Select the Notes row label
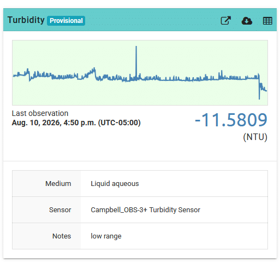The image size is (280, 262). [x=62, y=236]
